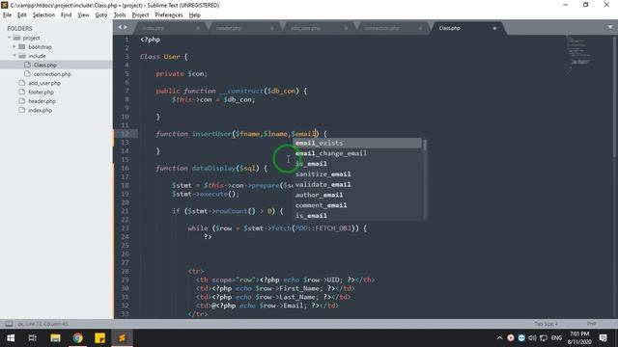Close the Class.php tab via unsaved dot
The image size is (618, 347).
(x=494, y=28)
